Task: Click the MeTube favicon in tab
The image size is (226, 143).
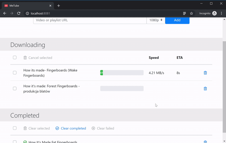Action: point(6,6)
